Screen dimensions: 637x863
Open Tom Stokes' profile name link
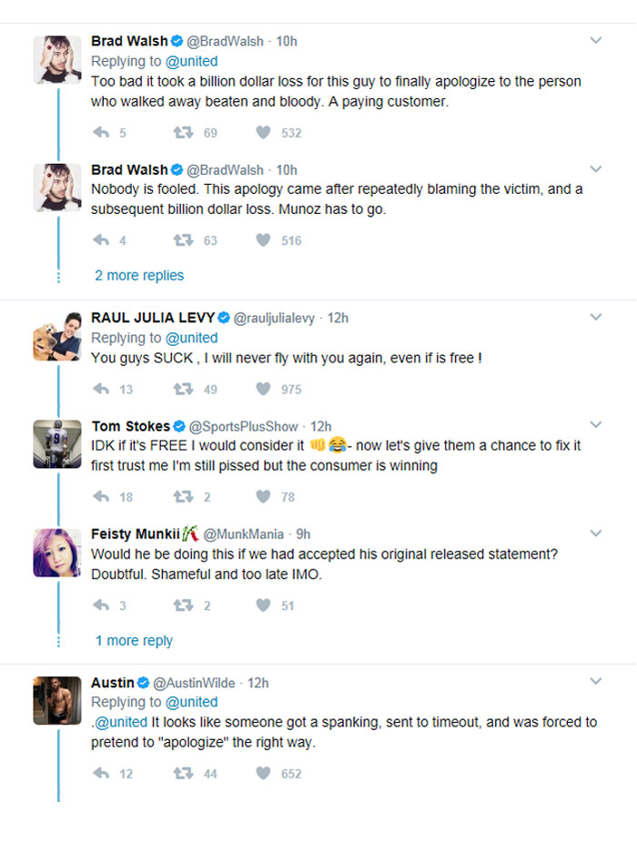pyautogui.click(x=131, y=426)
